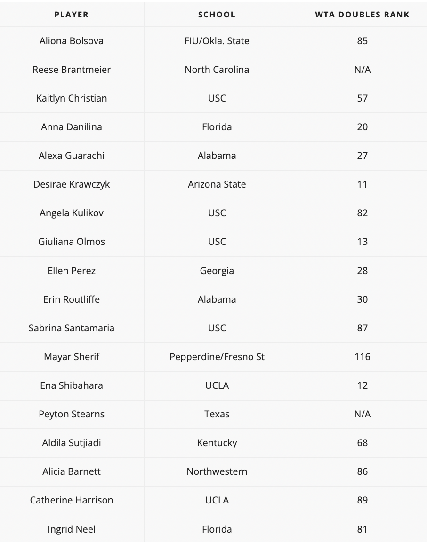The height and width of the screenshot is (542, 427).
Task: Click Northwestern school for Alicia Barnett
Action: 217,471
